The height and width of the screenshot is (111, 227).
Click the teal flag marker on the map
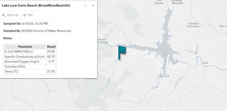122,53
